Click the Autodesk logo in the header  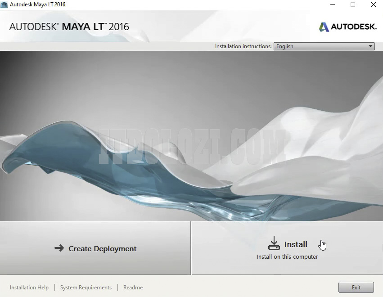(348, 27)
